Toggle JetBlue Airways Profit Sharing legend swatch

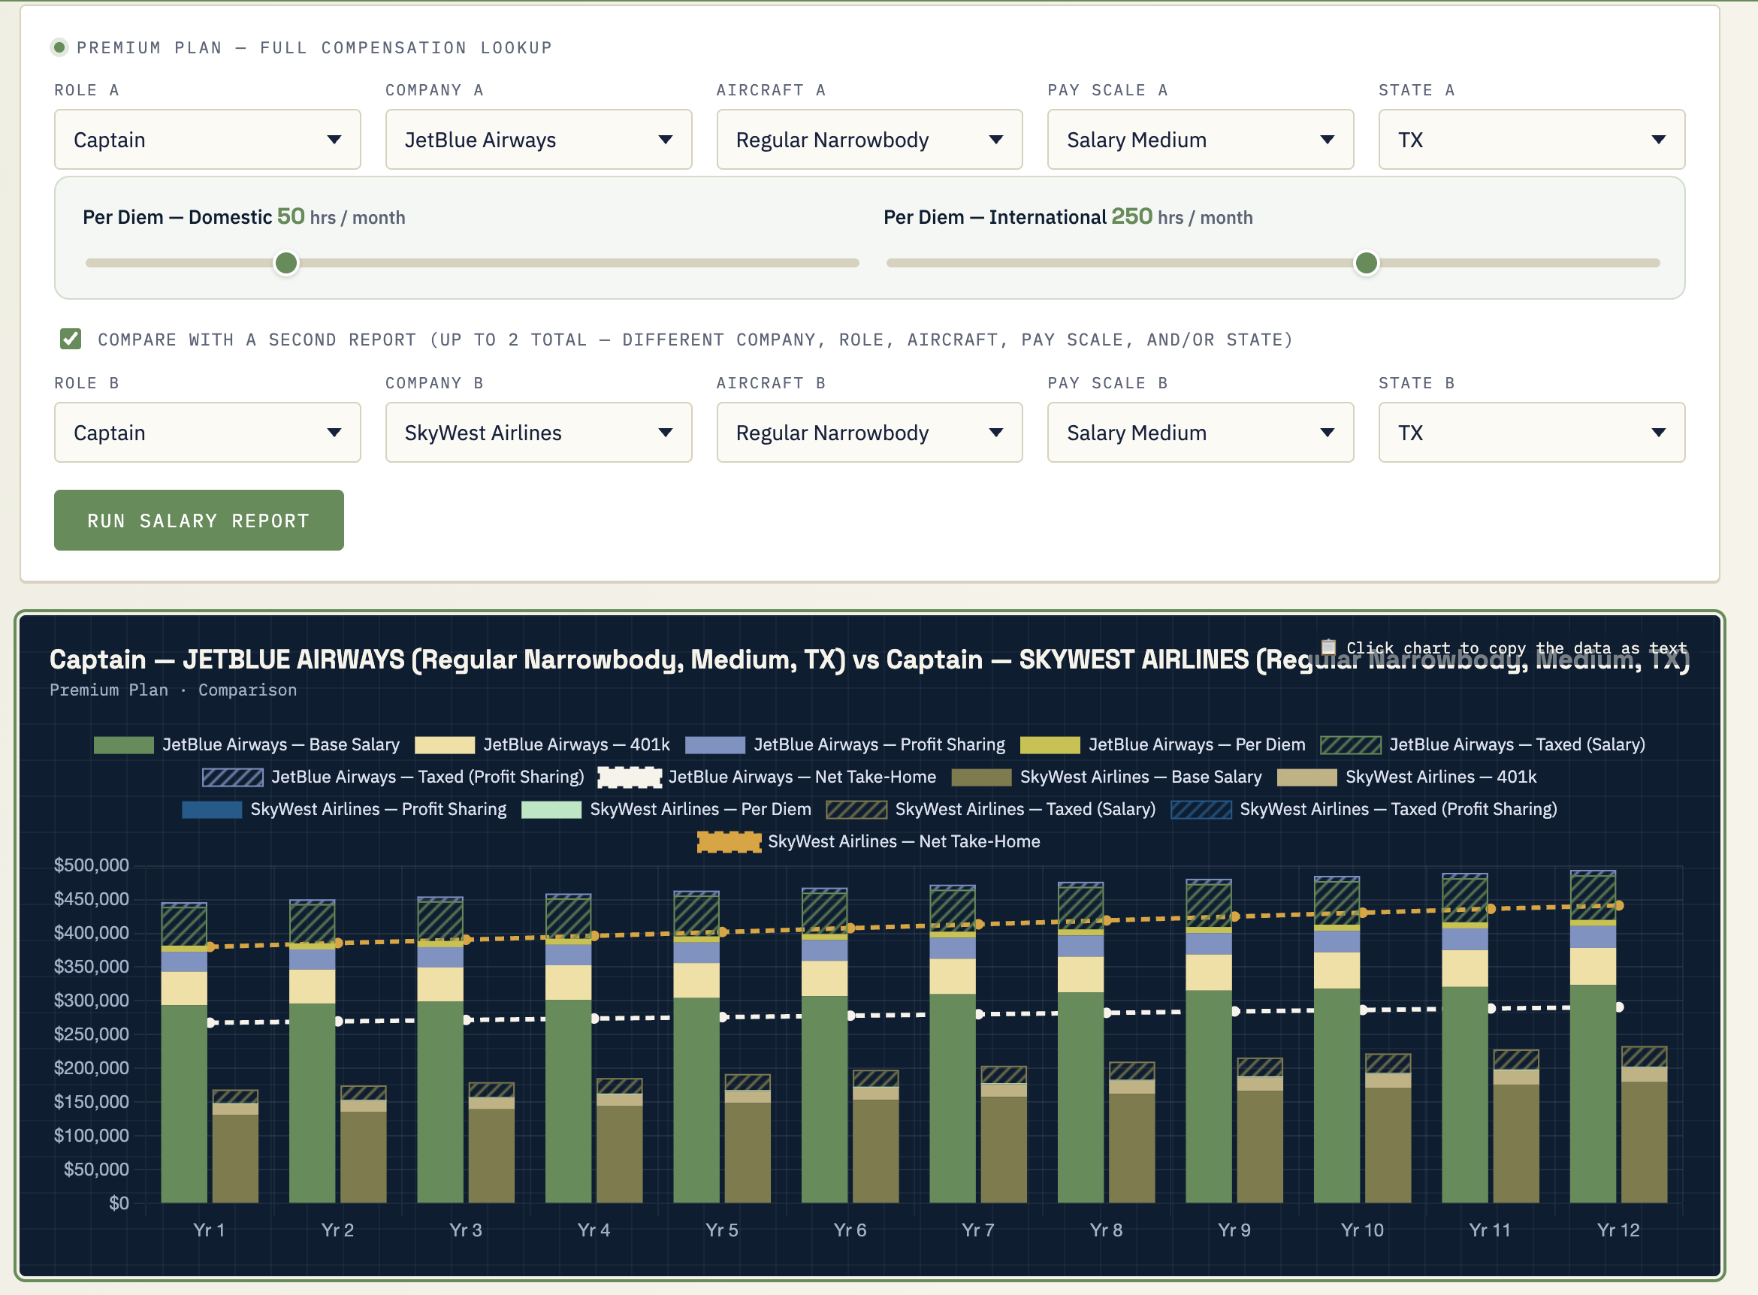tap(714, 744)
